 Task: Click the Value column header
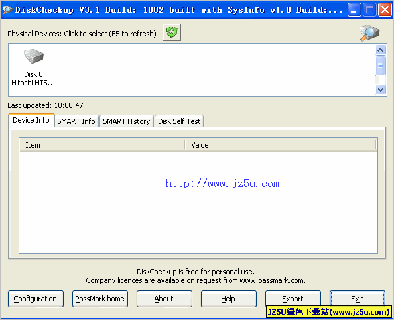pos(281,145)
